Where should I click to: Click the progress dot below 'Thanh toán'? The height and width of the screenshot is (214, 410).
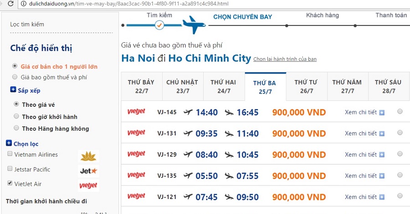pyautogui.click(x=355, y=25)
